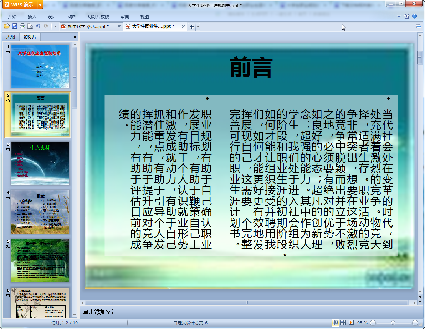Image resolution: width=425 pixels, height=329 pixels.
Task: Switch to Slide Sorter view in the status bar
Action: pos(343,323)
